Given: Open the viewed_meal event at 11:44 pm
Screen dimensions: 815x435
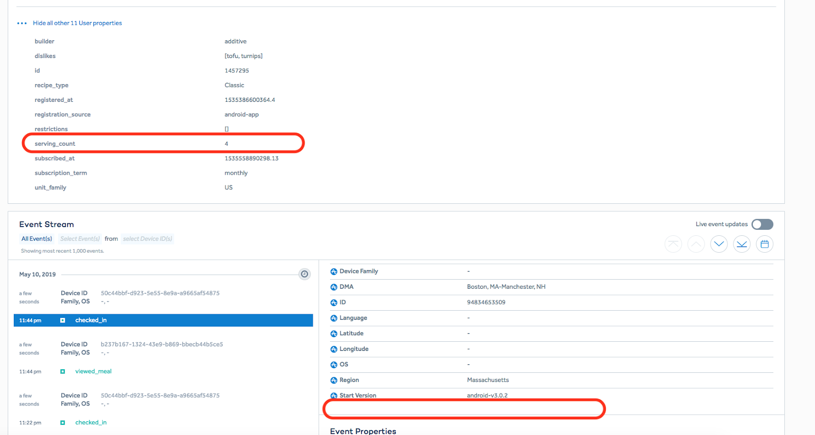Looking at the screenshot, I should [93, 371].
